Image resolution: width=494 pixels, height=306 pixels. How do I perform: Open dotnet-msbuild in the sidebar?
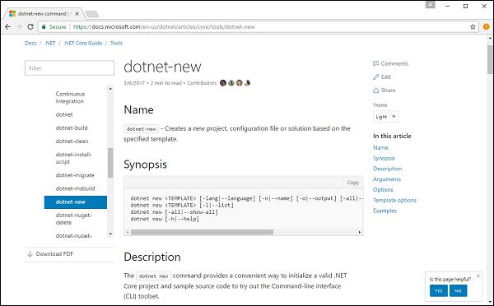tap(75, 188)
